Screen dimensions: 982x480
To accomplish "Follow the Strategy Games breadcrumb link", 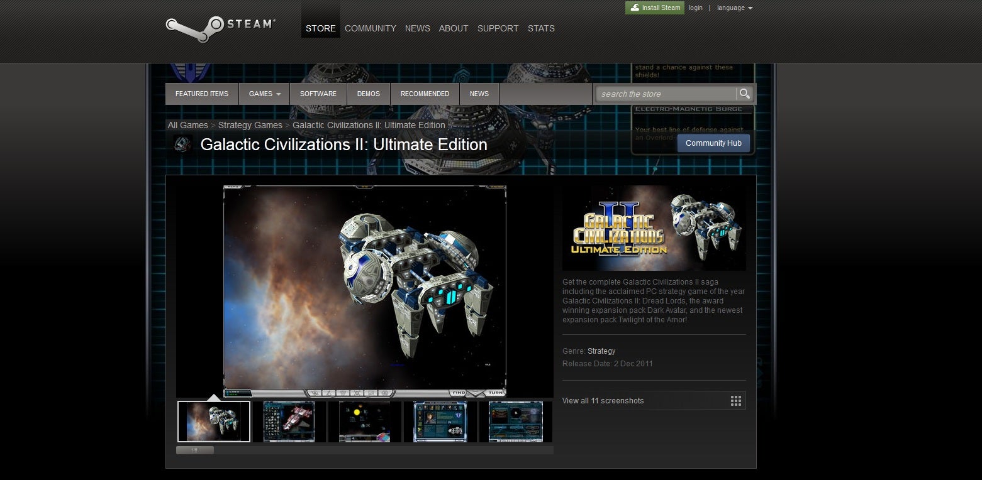I will tap(250, 125).
